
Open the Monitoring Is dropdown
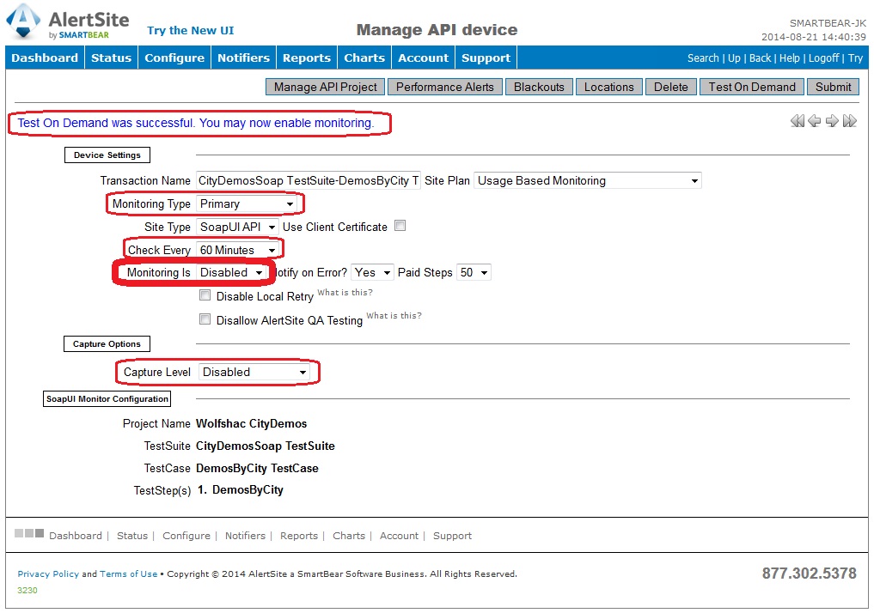tap(231, 272)
